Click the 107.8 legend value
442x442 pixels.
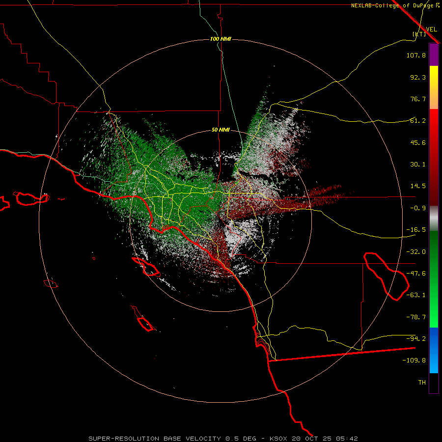pyautogui.click(x=416, y=55)
